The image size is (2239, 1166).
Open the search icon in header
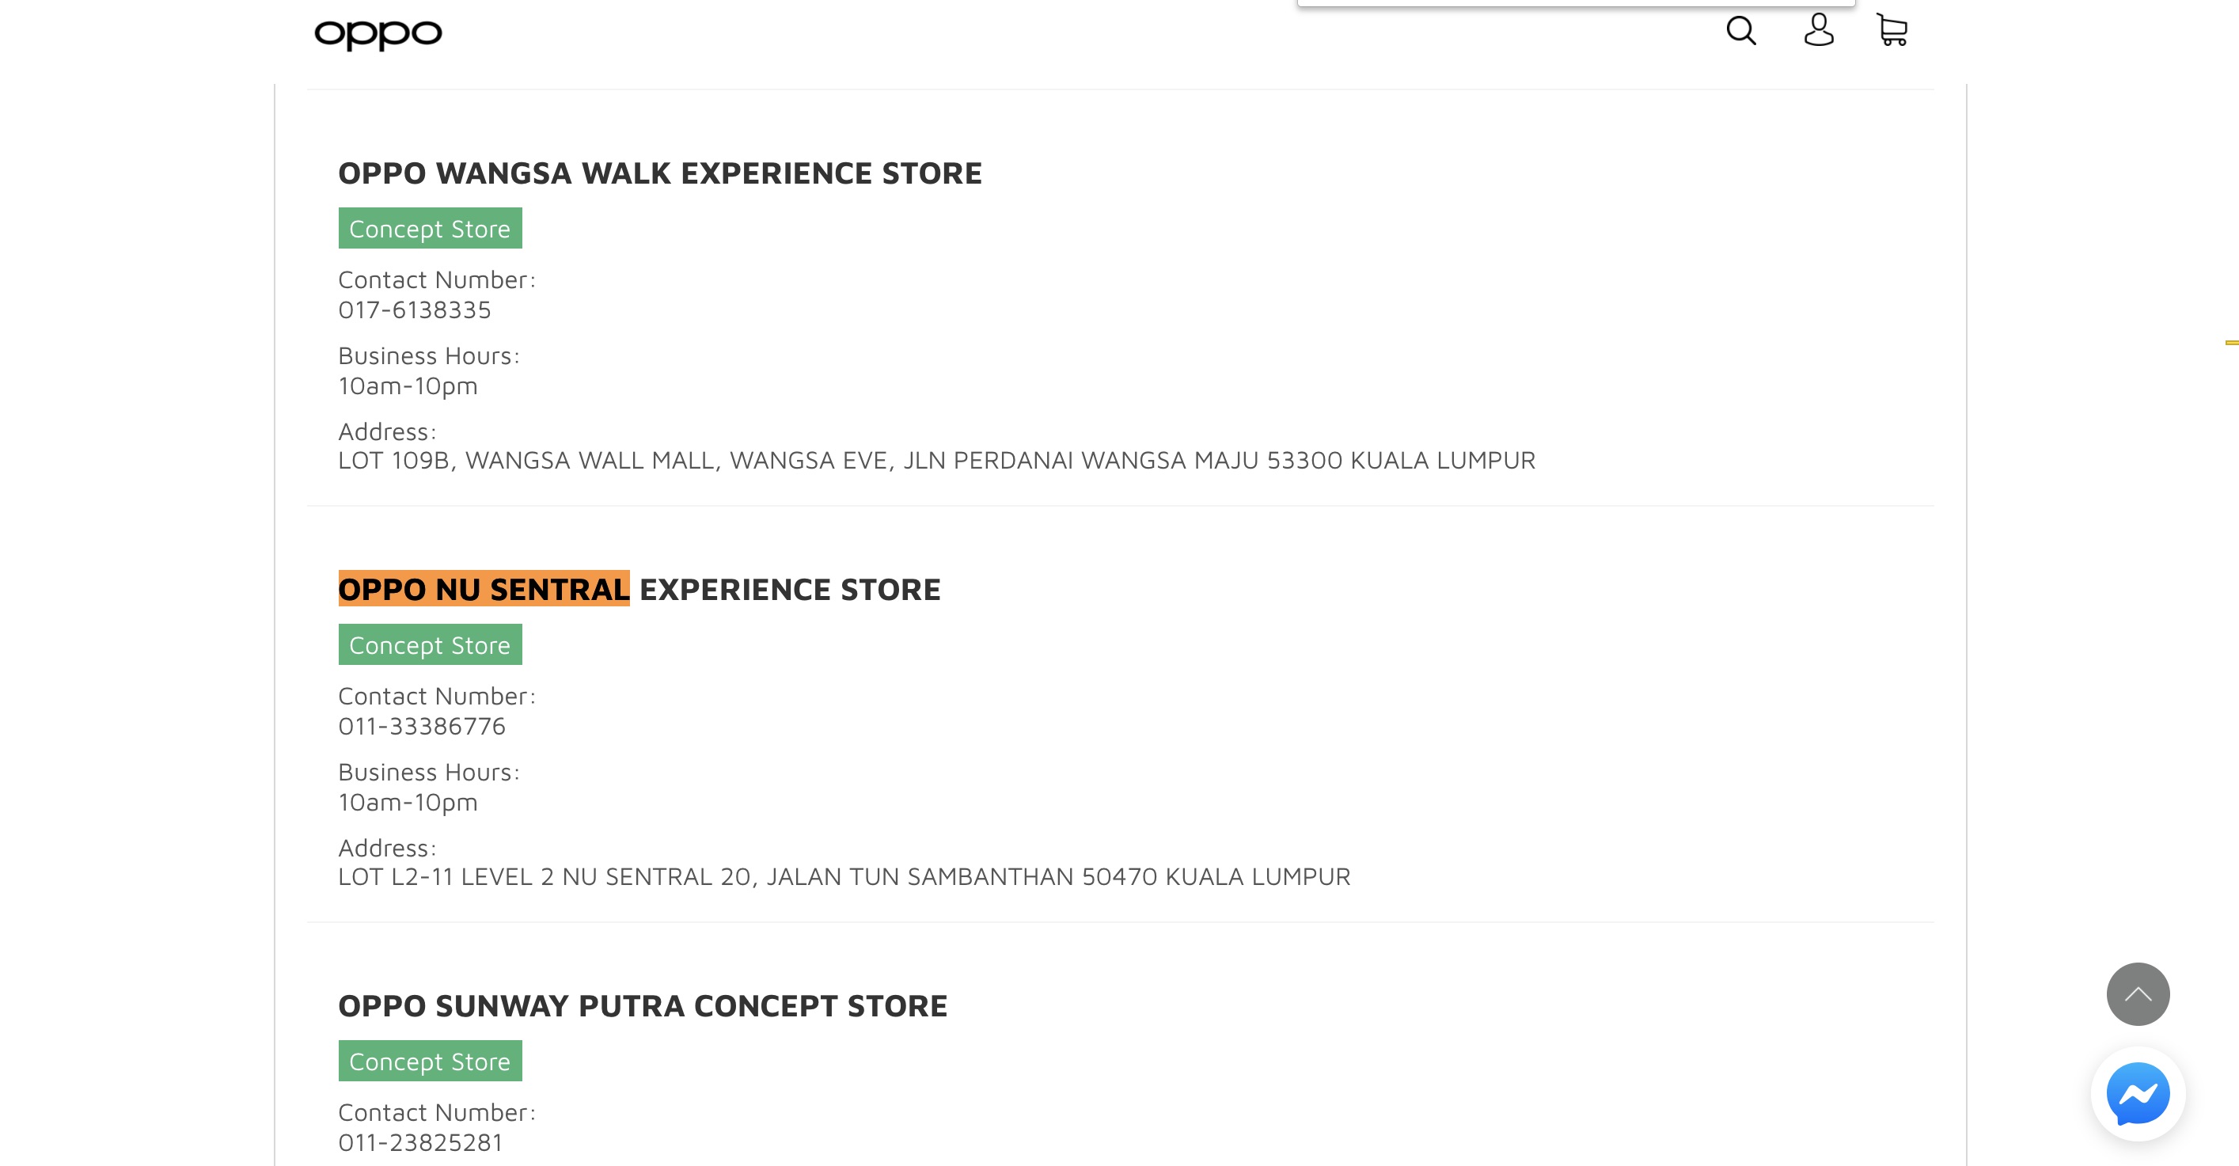point(1740,32)
